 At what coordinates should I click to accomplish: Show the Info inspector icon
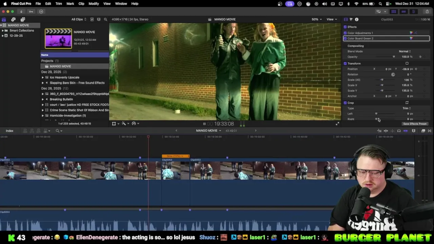click(357, 19)
